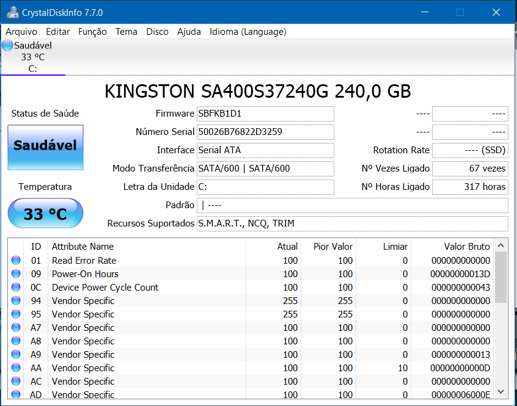Click the Recursos Suportados field S.M.A.R.T., NCQ, TRIM
517x406 pixels.
[353, 223]
